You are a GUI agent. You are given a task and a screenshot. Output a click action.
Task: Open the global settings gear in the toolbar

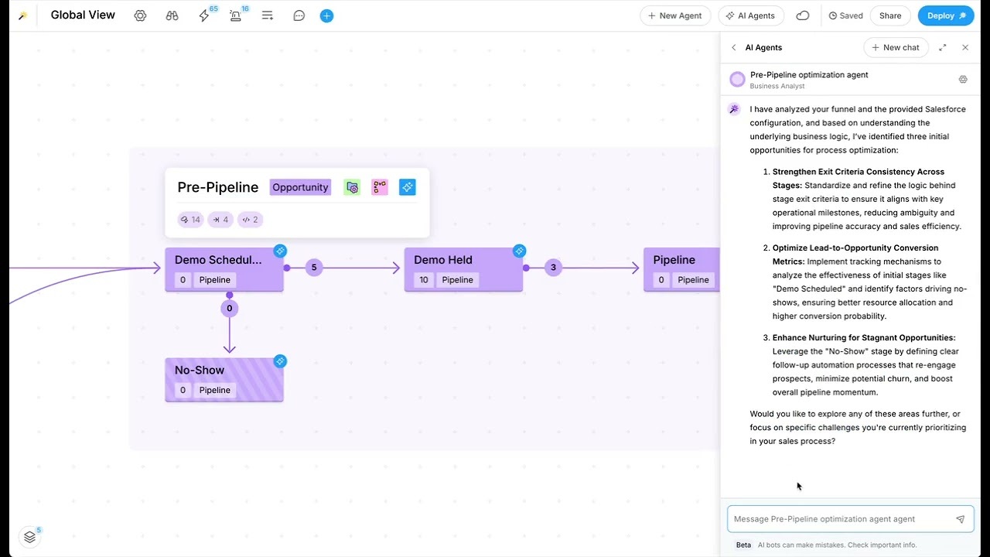pyautogui.click(x=140, y=15)
